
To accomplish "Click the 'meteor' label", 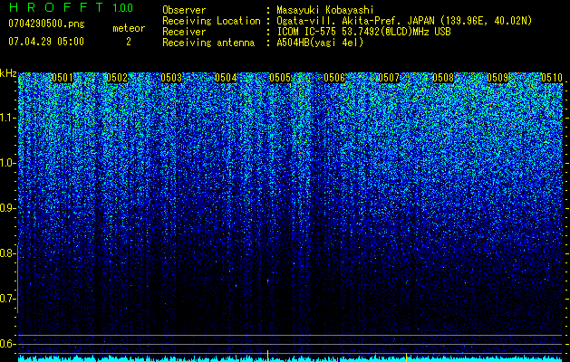I will point(129,28).
